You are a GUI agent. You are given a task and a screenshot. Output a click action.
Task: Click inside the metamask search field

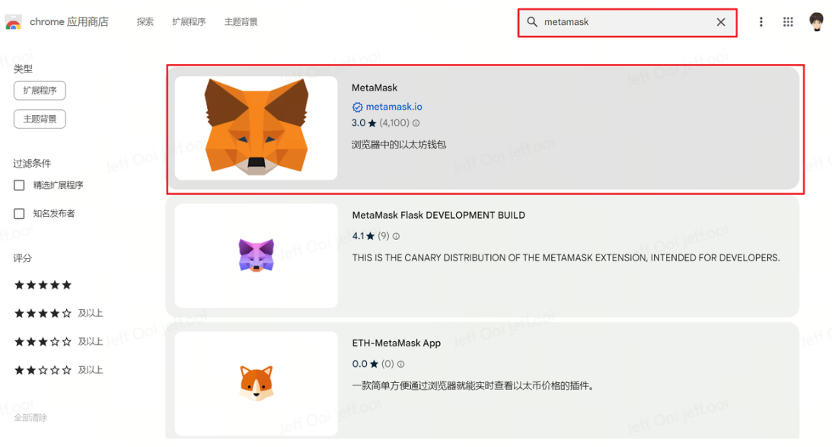[x=626, y=22]
